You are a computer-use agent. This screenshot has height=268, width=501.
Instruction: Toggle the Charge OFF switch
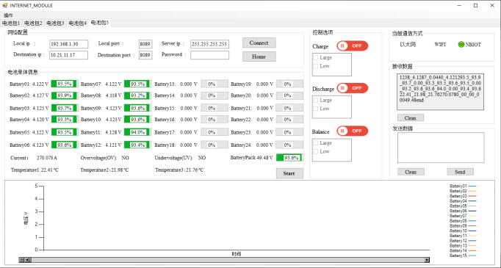pyautogui.click(x=352, y=46)
